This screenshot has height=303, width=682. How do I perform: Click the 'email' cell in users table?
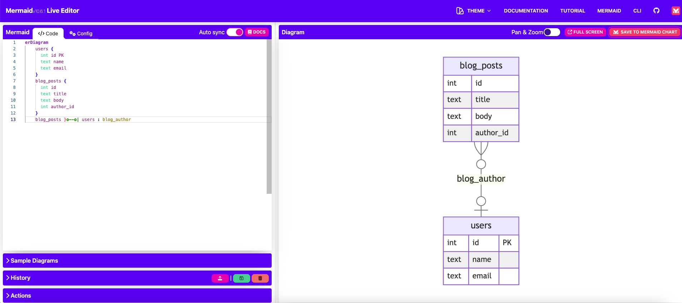[484, 276]
